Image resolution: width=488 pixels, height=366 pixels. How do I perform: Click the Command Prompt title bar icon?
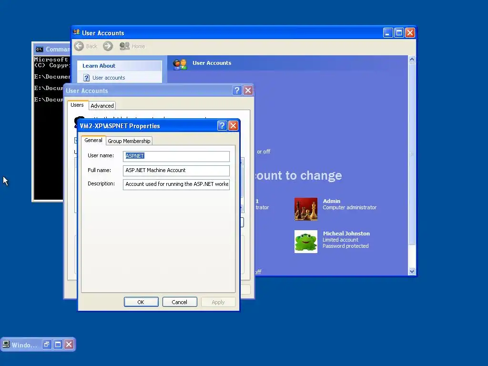pos(39,49)
